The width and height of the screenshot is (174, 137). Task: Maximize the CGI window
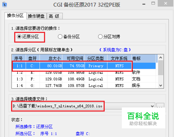[153, 3]
